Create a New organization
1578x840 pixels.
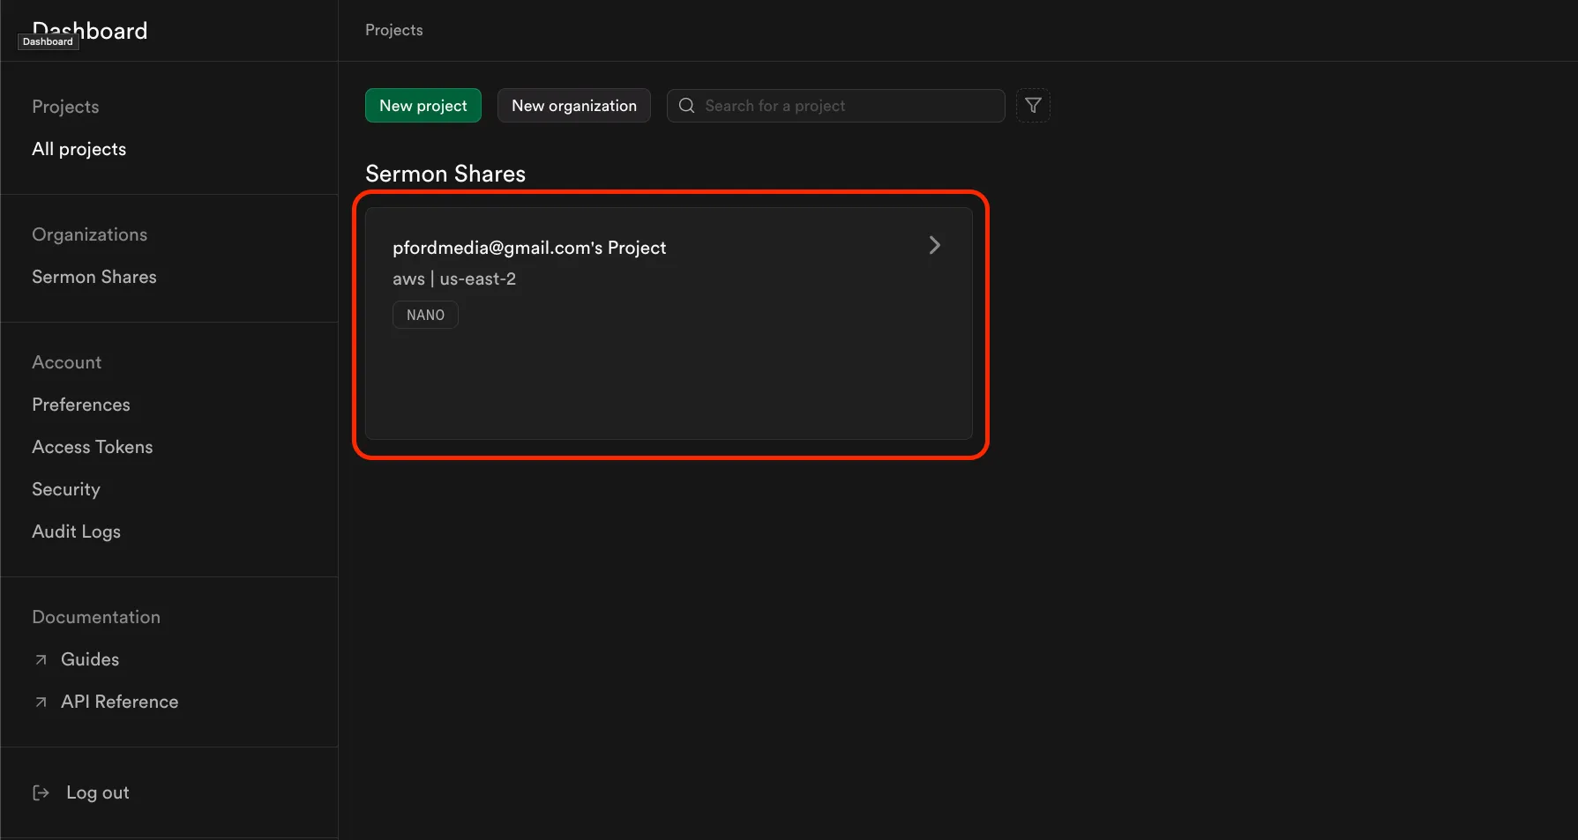[573, 105]
